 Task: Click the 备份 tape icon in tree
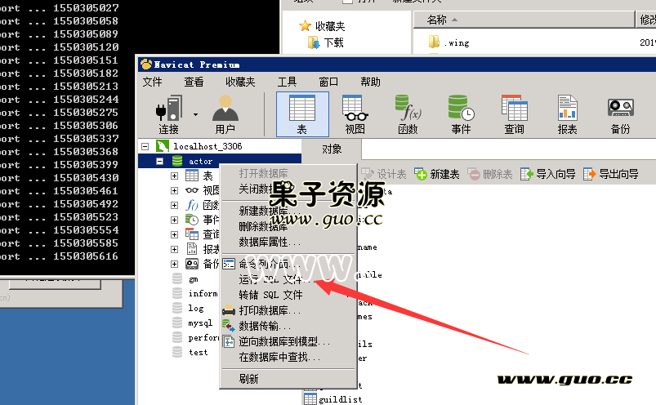click(x=192, y=264)
